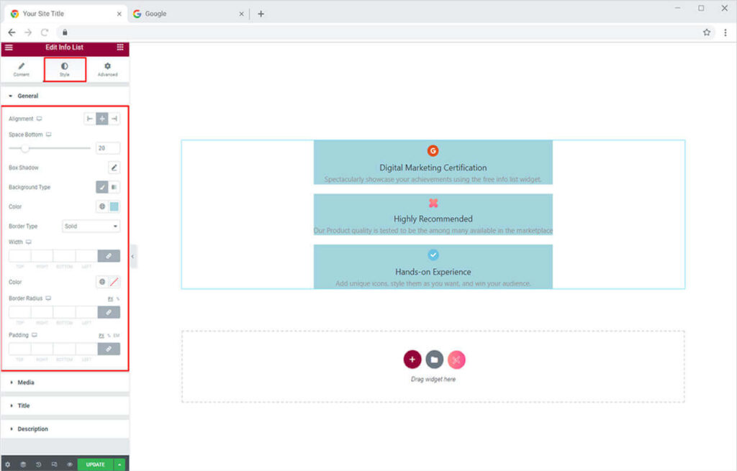Click the green UPDATE button
This screenshot has width=737, height=471.
95,465
